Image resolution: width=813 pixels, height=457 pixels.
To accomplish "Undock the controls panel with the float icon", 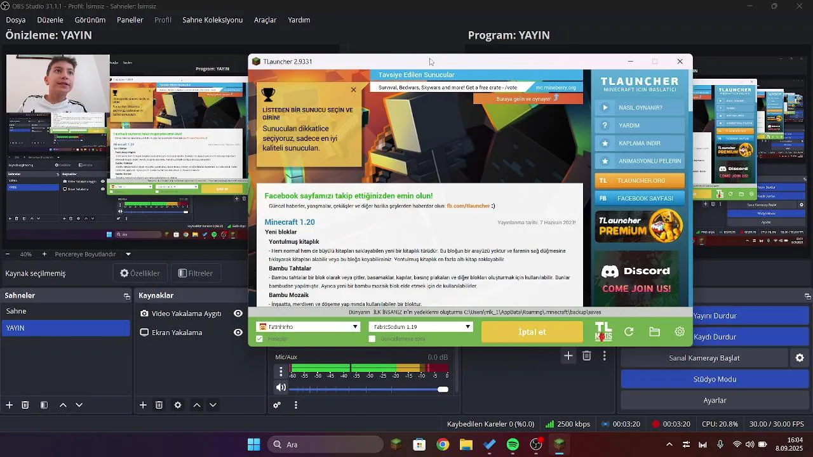I will (807, 296).
